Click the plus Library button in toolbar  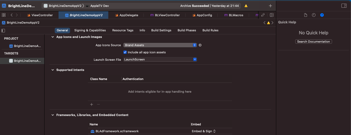click(x=270, y=6)
